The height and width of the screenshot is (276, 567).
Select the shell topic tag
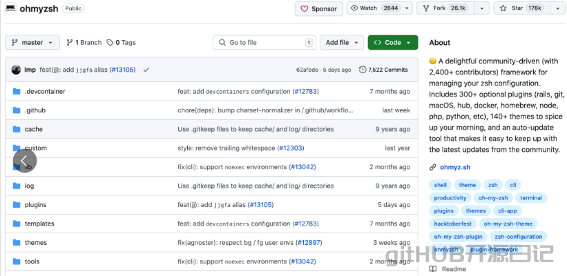(x=441, y=185)
